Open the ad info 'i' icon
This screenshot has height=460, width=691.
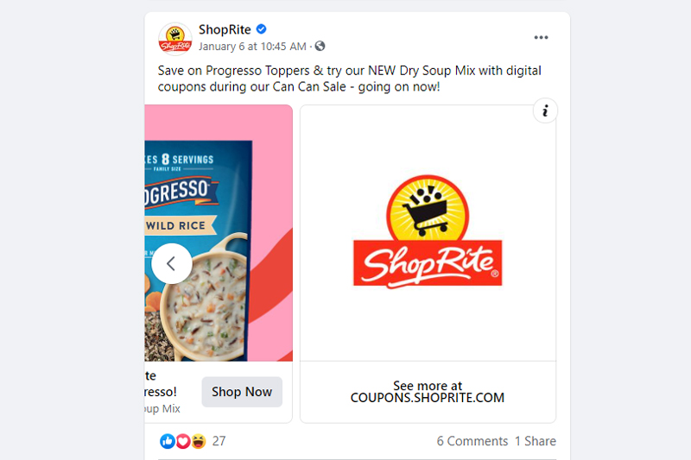[545, 110]
